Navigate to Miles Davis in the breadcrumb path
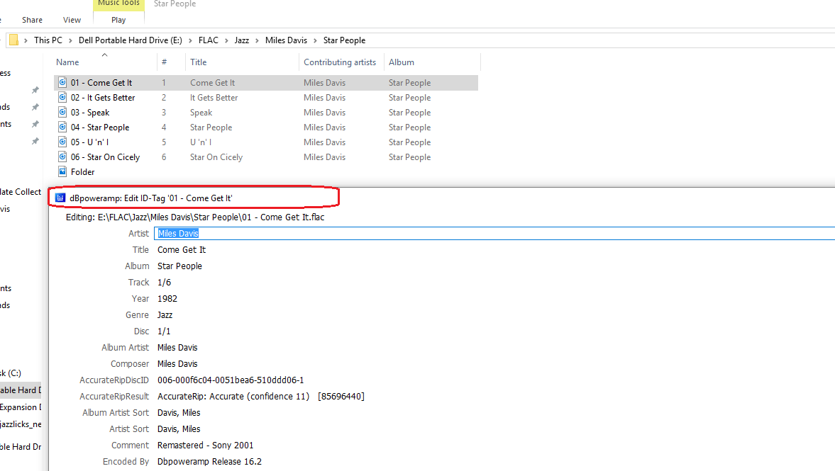835x471 pixels. coord(286,40)
